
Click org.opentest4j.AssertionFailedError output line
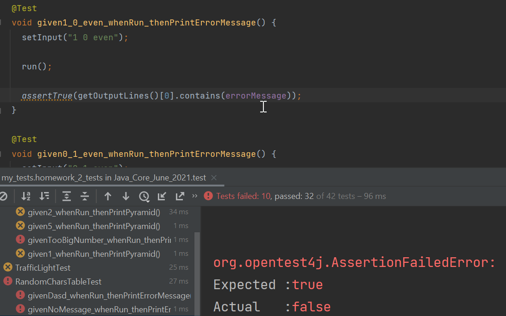pyautogui.click(x=354, y=262)
